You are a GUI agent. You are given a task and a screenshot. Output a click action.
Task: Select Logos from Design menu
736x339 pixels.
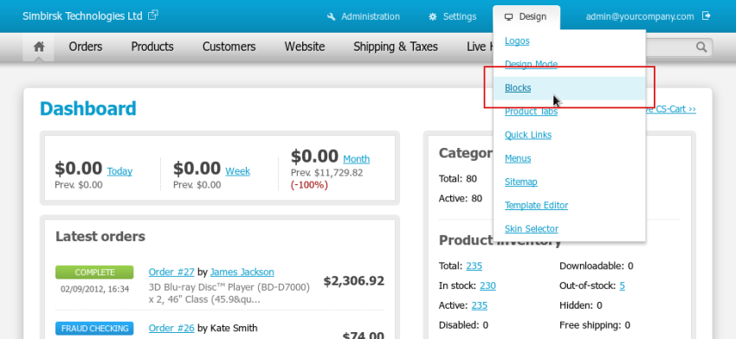(x=517, y=41)
